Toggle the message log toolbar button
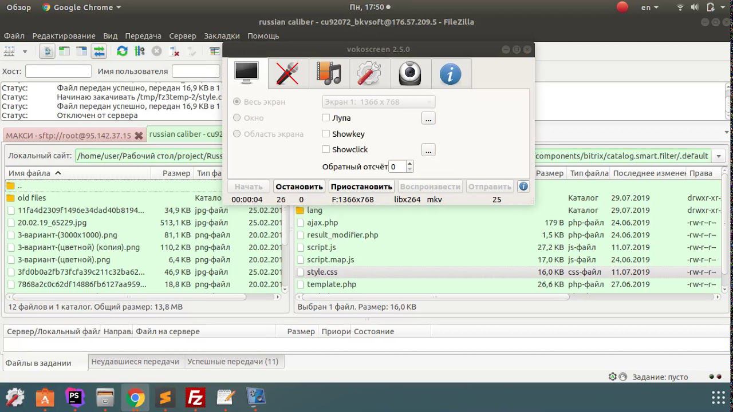Image resolution: width=733 pixels, height=412 pixels. click(48, 51)
